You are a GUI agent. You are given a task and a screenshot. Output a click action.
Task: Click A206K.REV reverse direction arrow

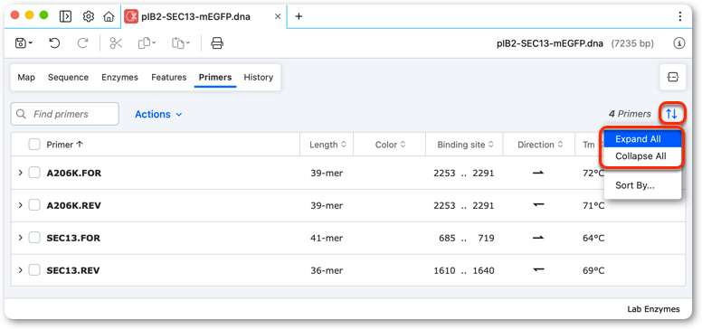[x=538, y=205]
